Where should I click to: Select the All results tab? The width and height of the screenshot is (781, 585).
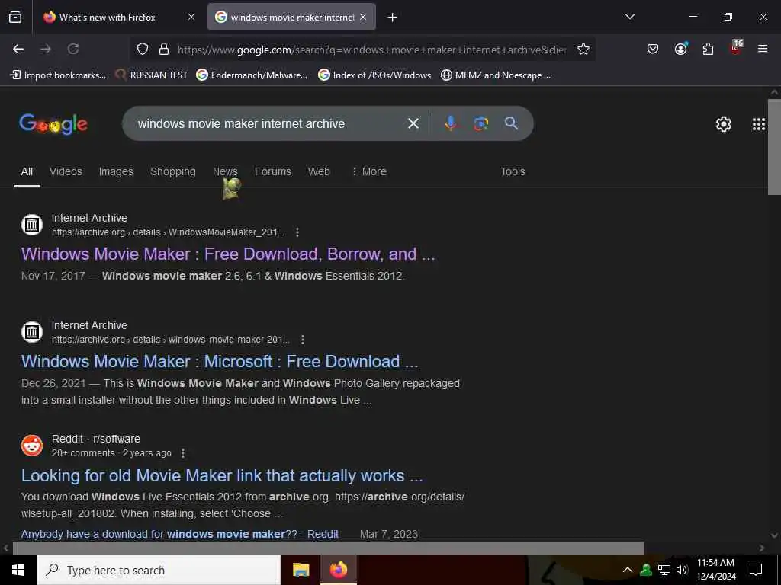coord(27,171)
